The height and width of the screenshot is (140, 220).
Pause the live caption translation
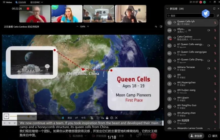point(63,118)
